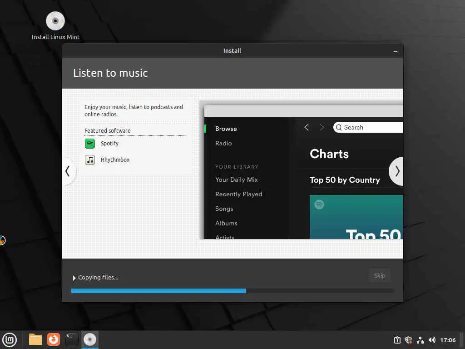Click the Spotify icon in Featured software
The image size is (465, 349).
90,144
